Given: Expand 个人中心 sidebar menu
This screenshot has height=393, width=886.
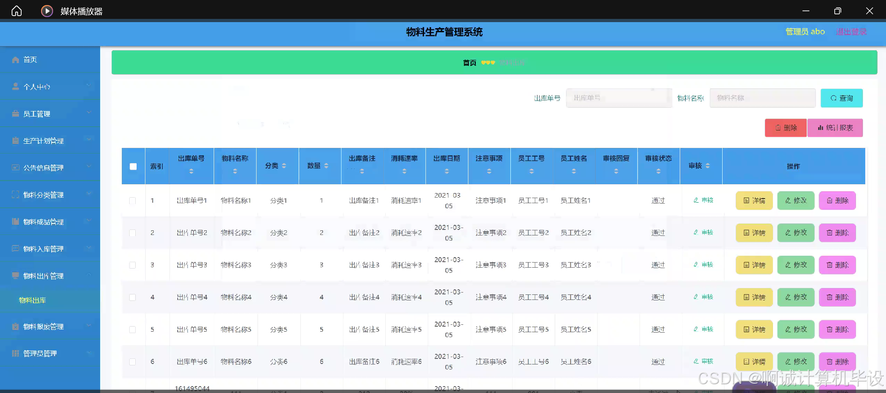Looking at the screenshot, I should coord(50,87).
